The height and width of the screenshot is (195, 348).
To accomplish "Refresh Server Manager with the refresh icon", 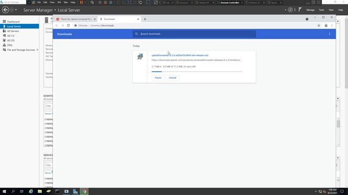I will pos(290,10).
